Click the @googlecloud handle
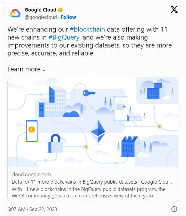Image resolution: width=186 pixels, height=216 pixels. tap(41, 17)
